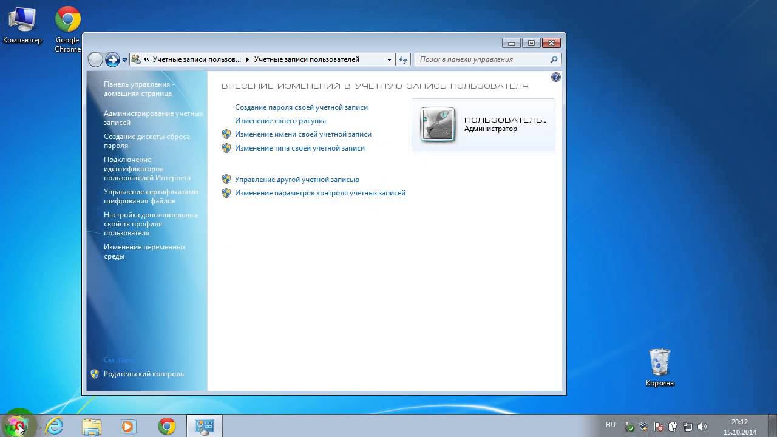This screenshot has width=777, height=437.
Task: Click breadcrumb Учетные записи пользов...
Action: coord(197,59)
